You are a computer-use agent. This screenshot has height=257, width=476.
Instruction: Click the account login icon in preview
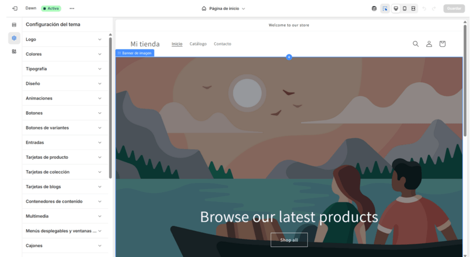point(429,44)
